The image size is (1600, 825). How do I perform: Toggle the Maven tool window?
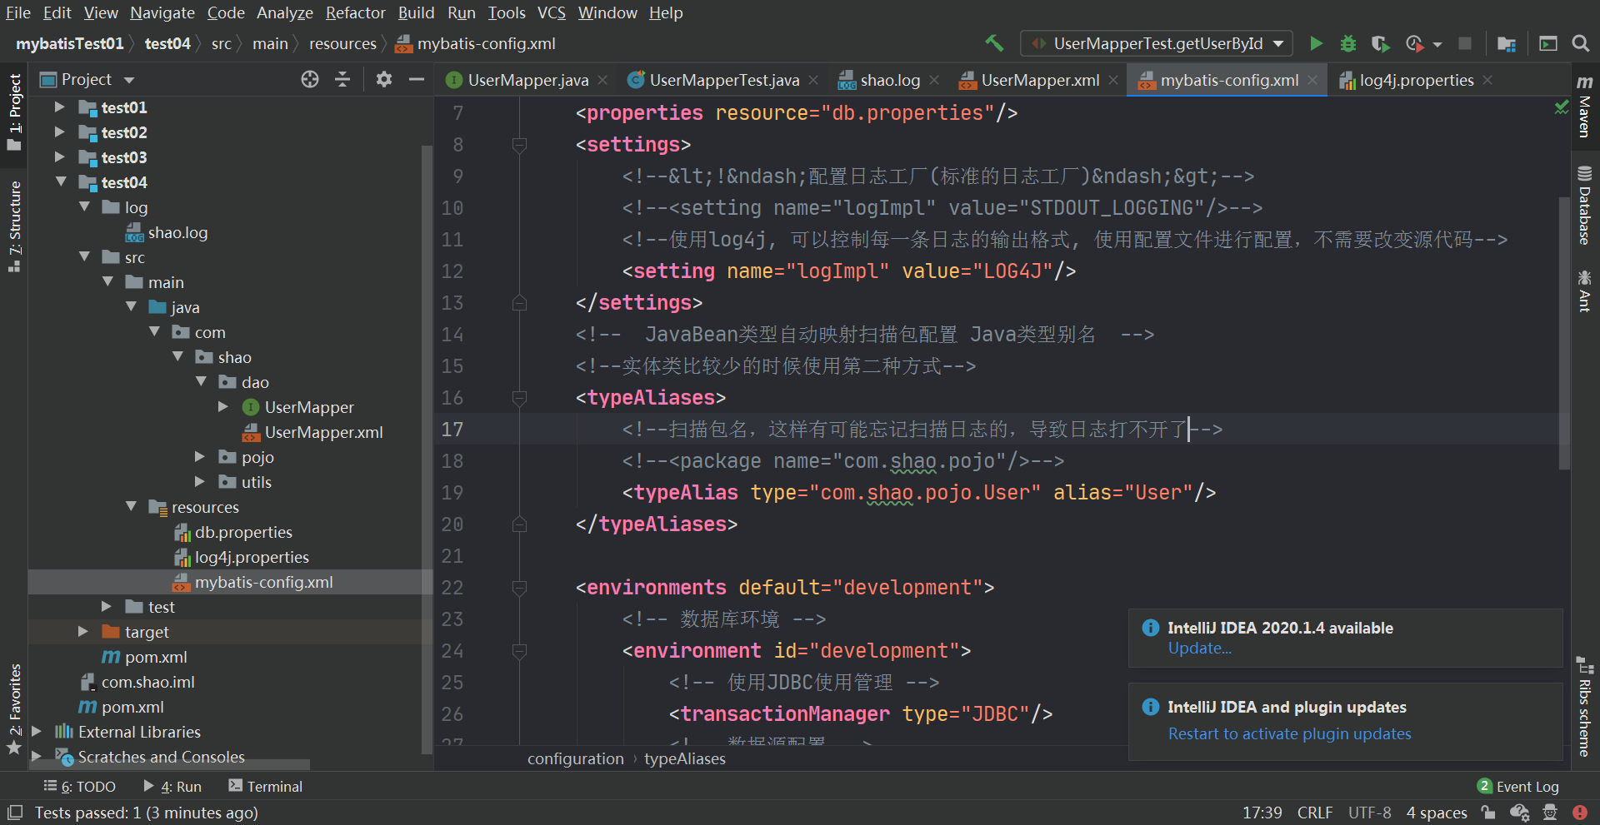tap(1585, 107)
